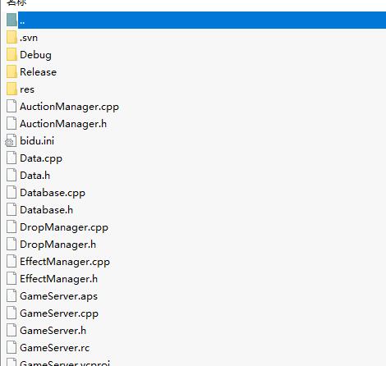386x366 pixels.
Task: Select EffectManager.cpp file entry
Action: pos(65,262)
